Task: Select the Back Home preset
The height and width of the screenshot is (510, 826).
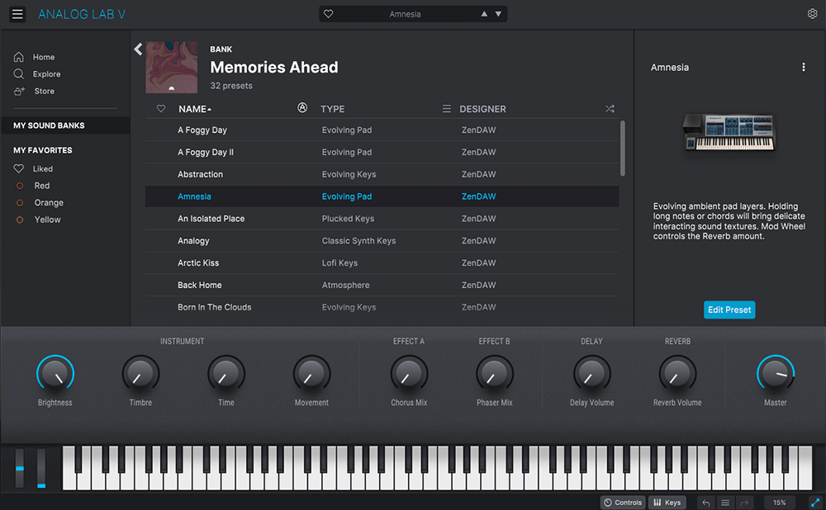Action: (382, 285)
